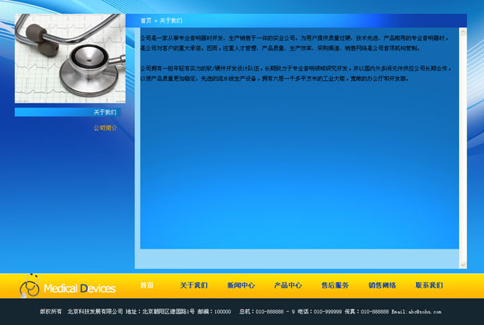Open the 首页 item in the bottom navigation
The height and width of the screenshot is (325, 484).
pyautogui.click(x=147, y=285)
